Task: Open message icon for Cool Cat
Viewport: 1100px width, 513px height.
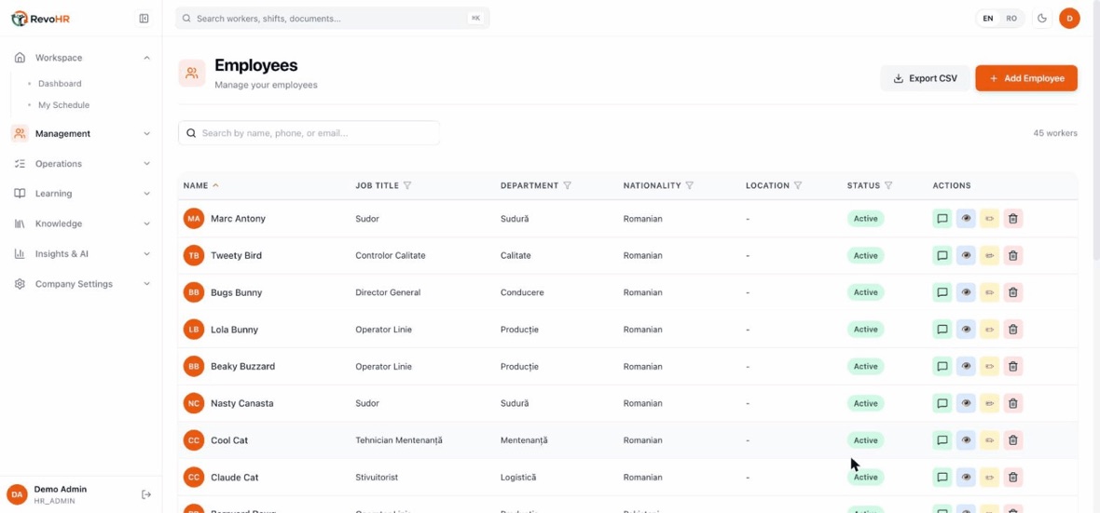Action: coord(942,440)
